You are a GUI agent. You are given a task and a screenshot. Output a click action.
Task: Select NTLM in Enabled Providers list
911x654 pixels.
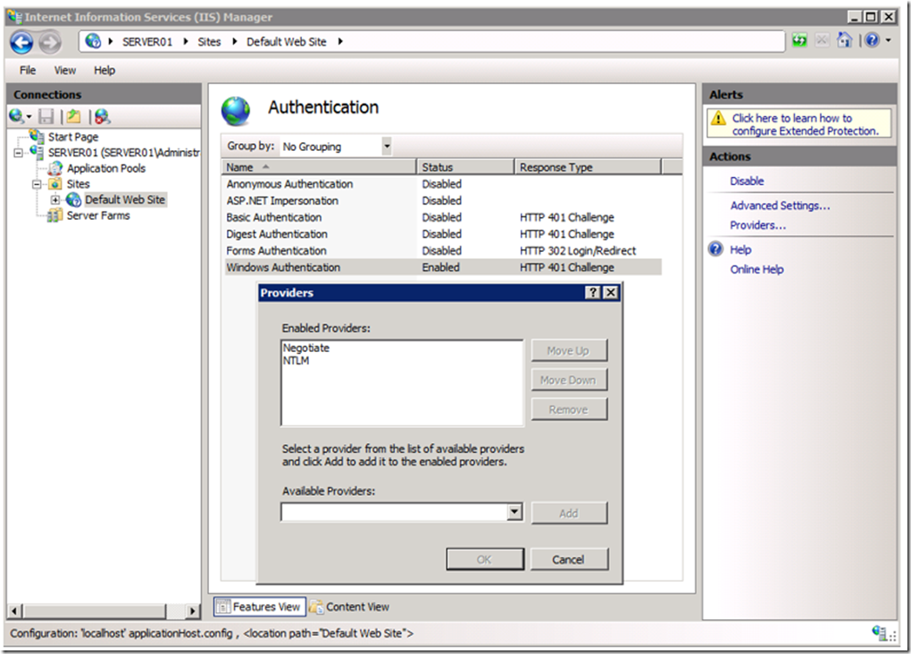click(x=297, y=360)
